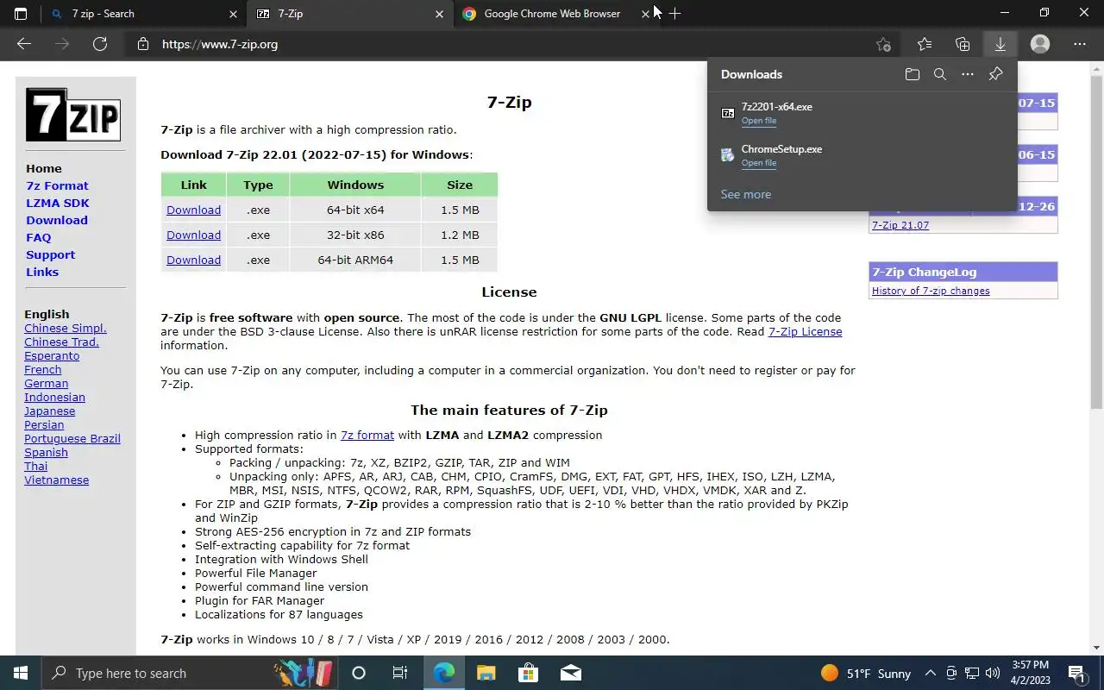Switch language to Portuguese Brazil
The height and width of the screenshot is (690, 1104).
click(x=72, y=438)
